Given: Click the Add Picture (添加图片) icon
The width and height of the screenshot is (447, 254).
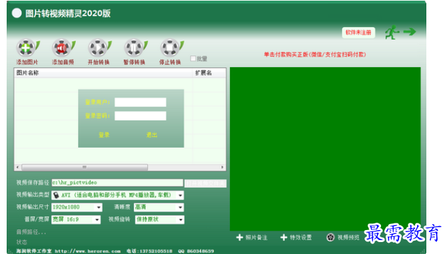Looking at the screenshot, I should tap(27, 48).
